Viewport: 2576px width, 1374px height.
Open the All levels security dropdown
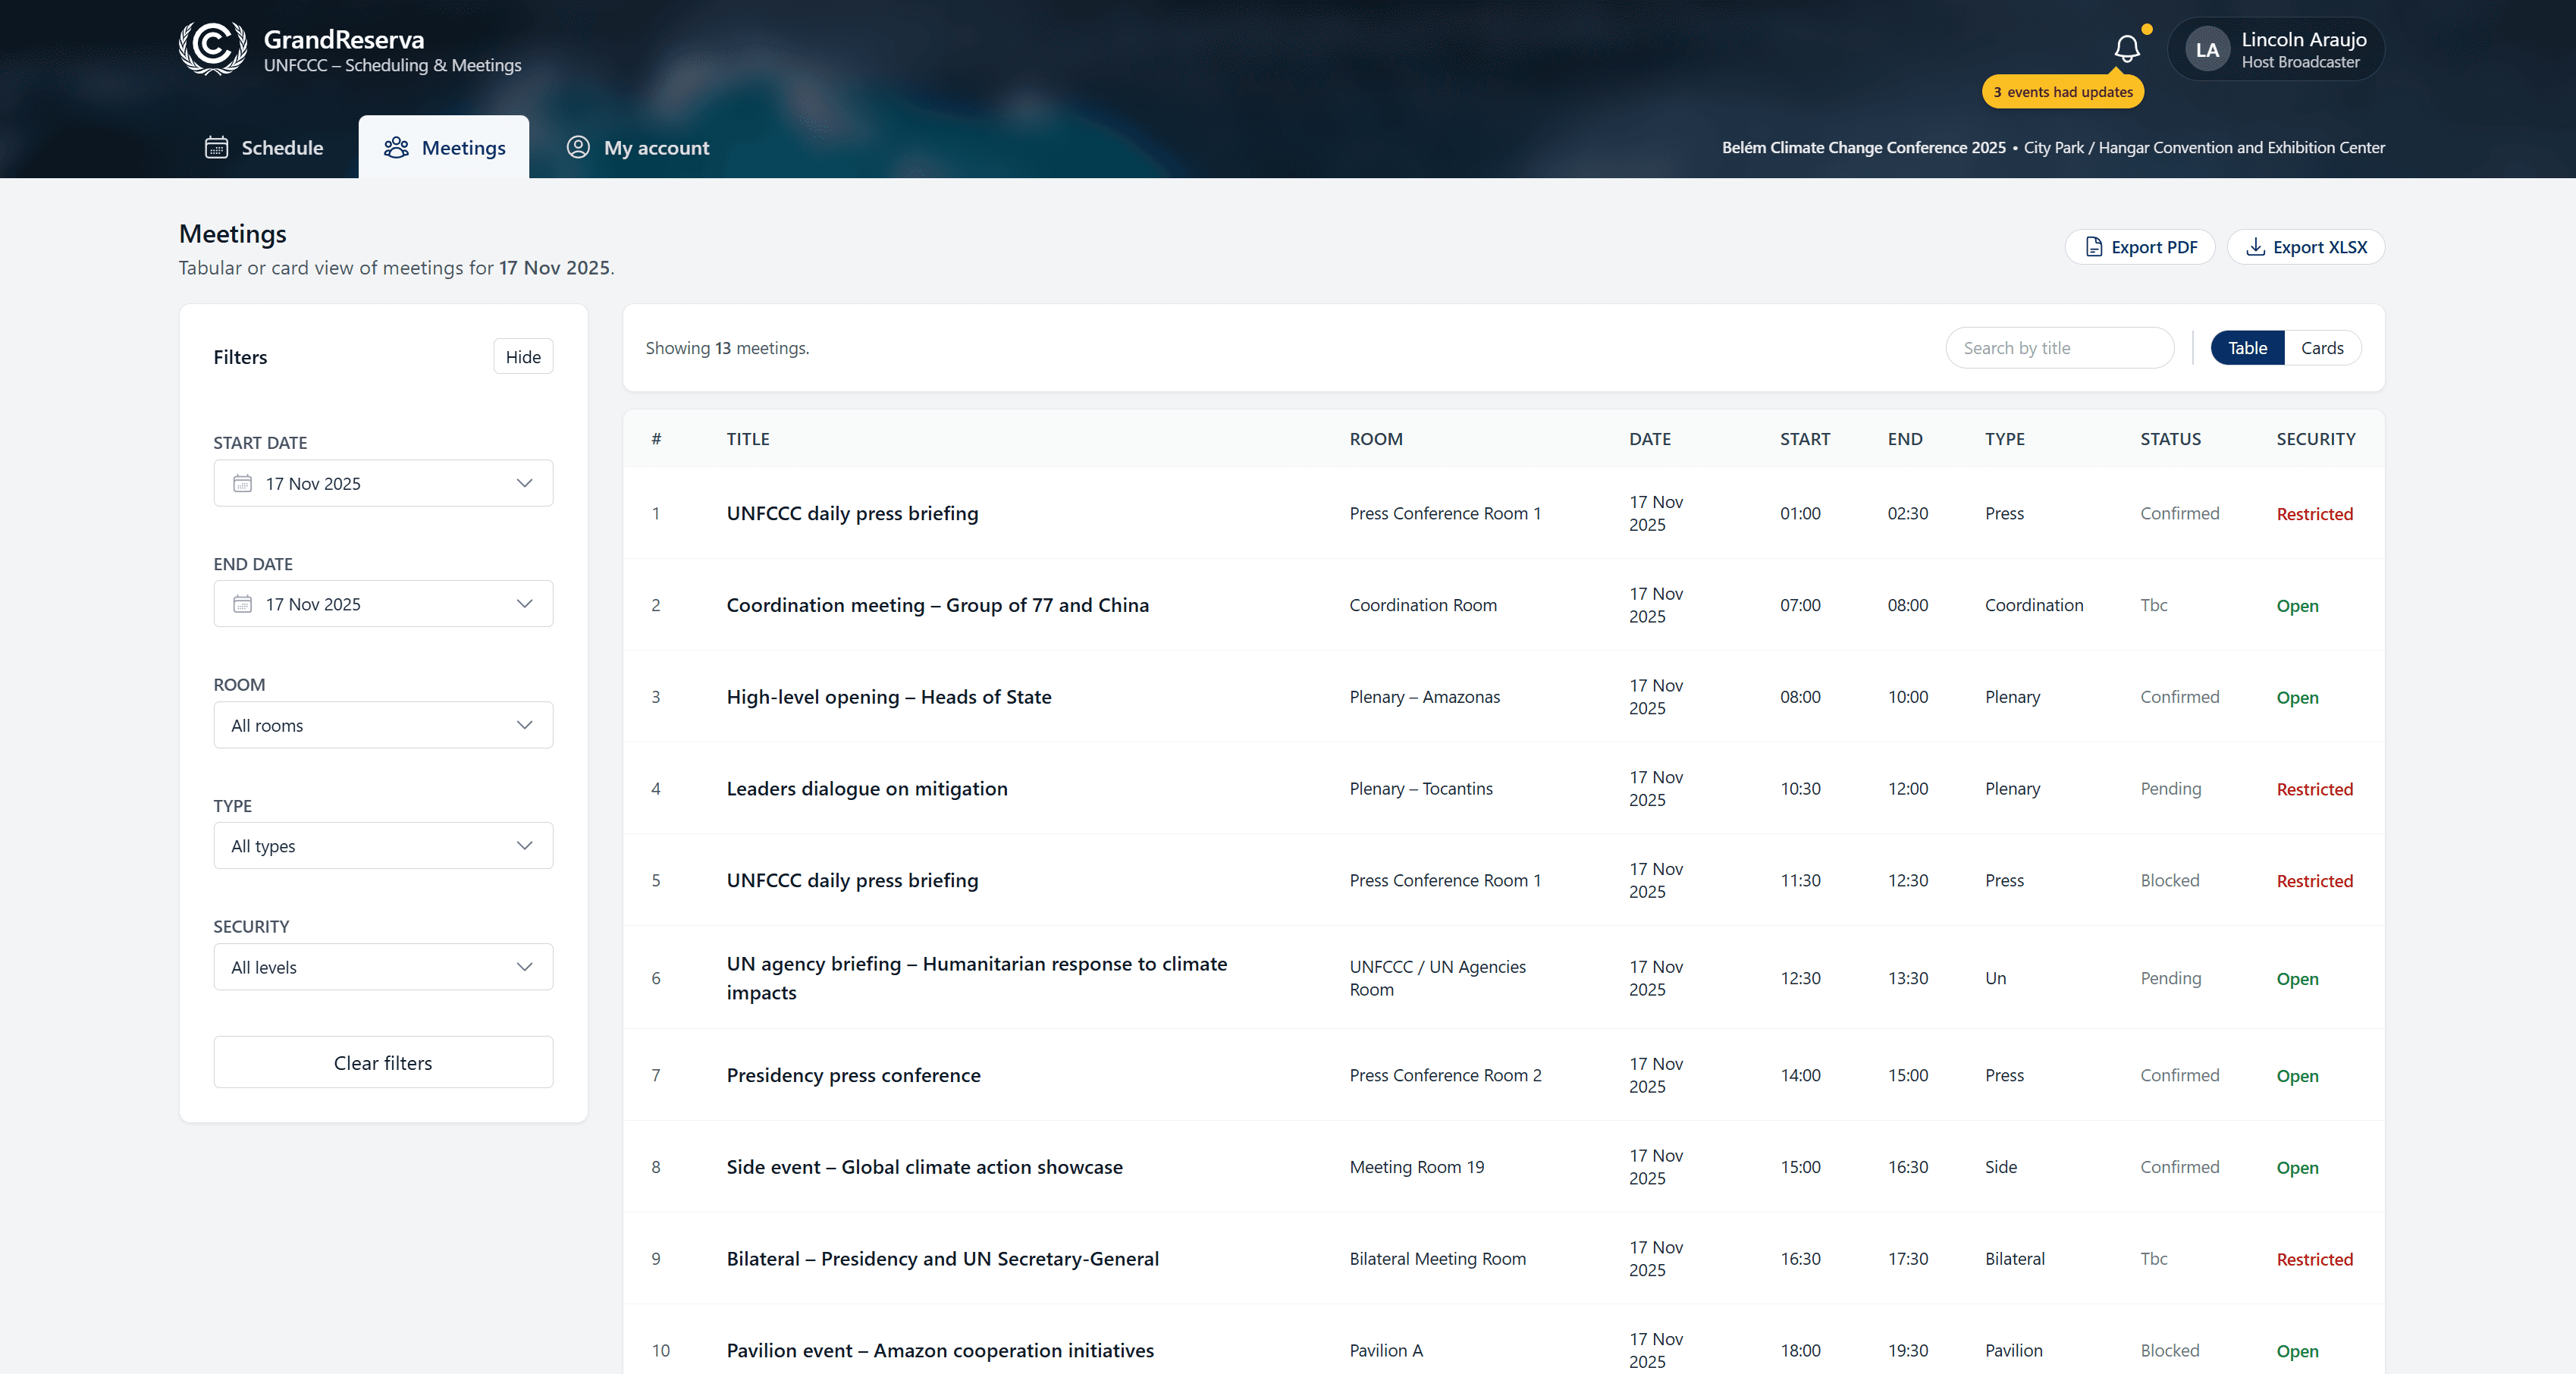[383, 967]
